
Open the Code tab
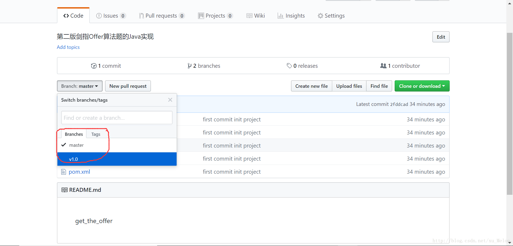point(73,16)
